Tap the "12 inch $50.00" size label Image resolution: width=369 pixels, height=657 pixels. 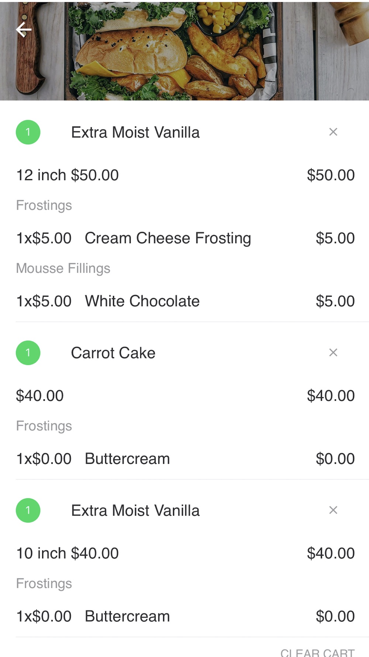click(x=68, y=175)
